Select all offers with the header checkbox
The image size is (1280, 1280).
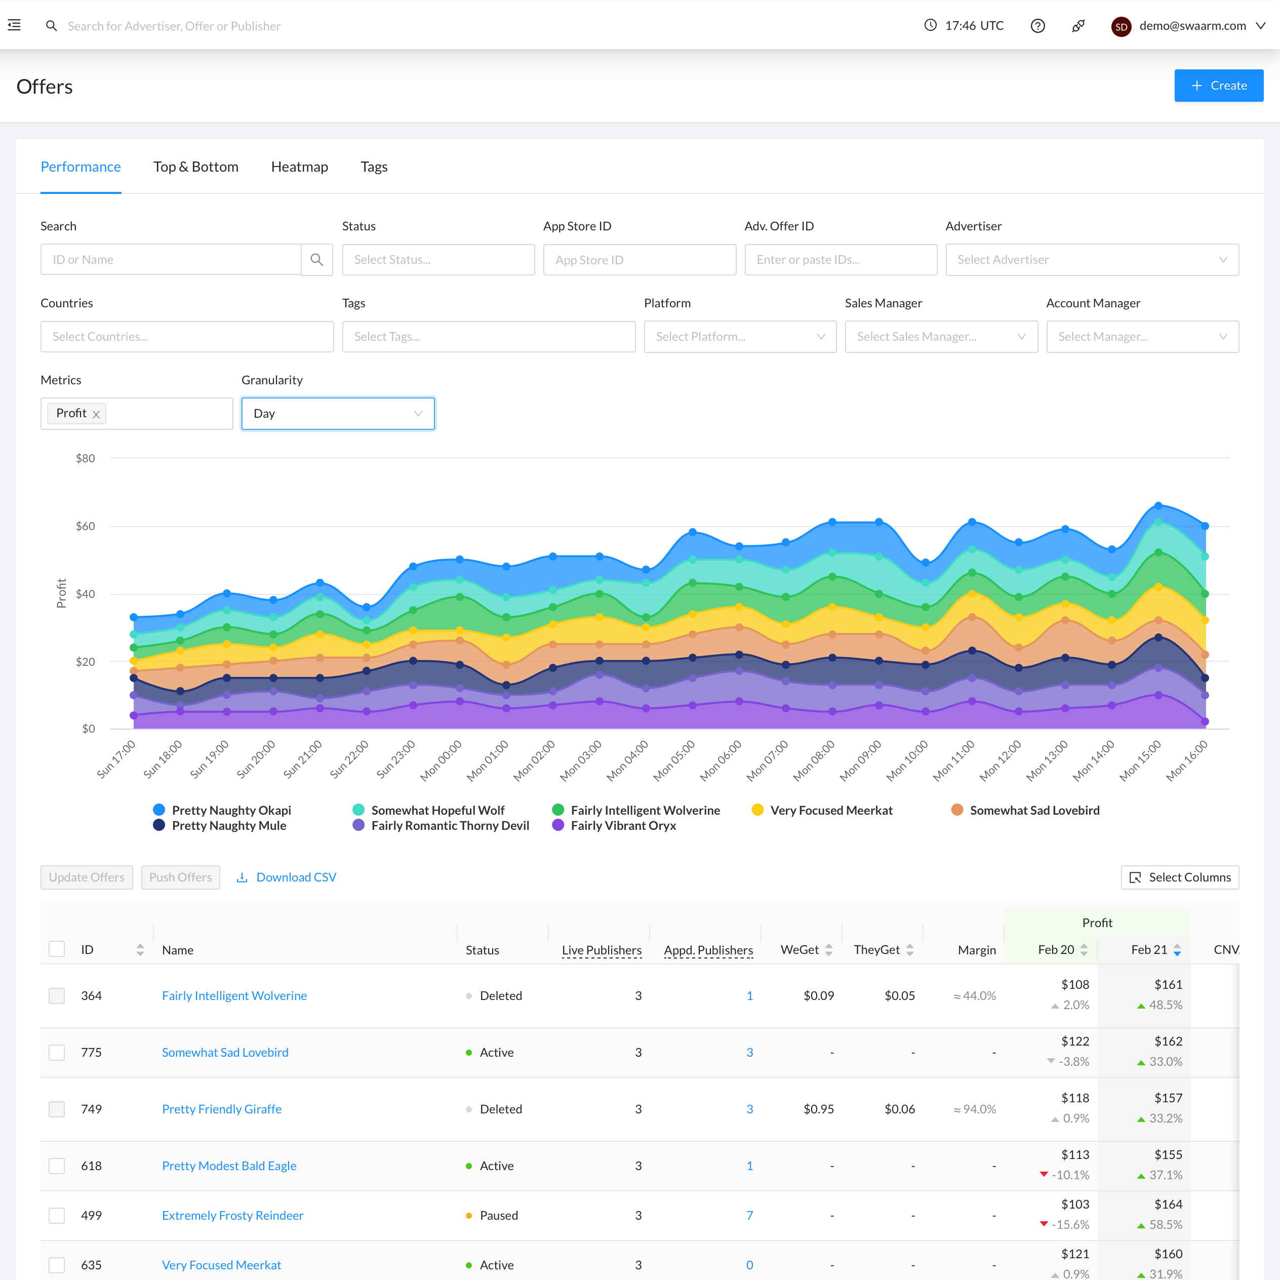(x=57, y=949)
